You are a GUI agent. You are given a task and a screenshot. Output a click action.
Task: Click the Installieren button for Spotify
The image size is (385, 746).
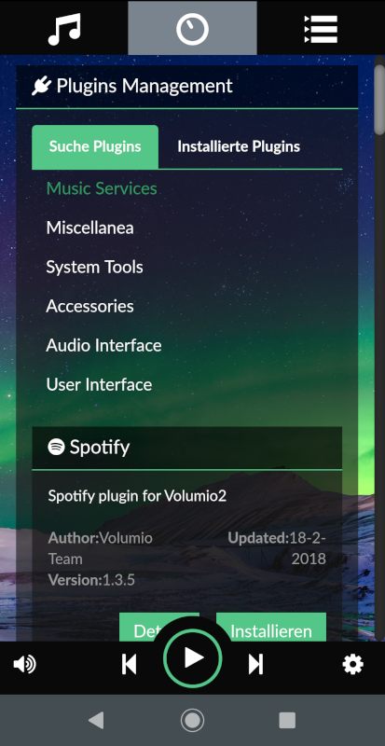click(x=271, y=627)
